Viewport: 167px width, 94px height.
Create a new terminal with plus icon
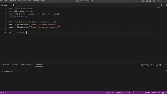pos(152,65)
